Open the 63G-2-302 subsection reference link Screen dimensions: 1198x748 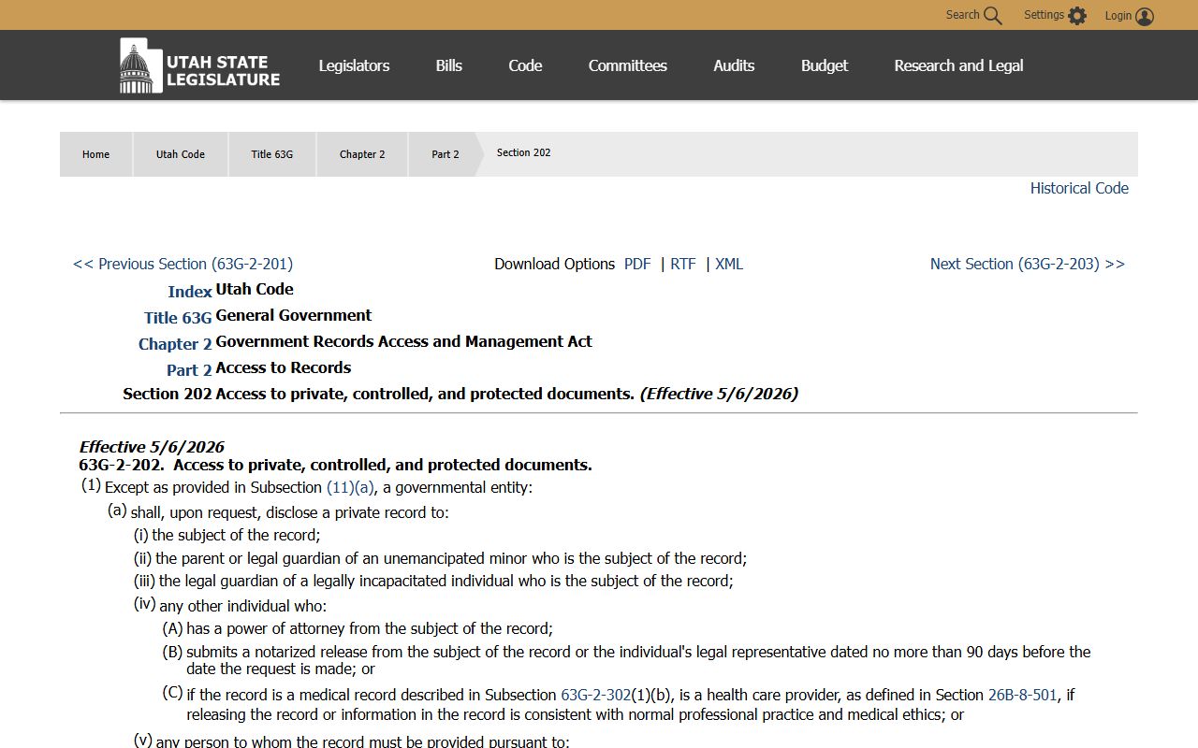[596, 695]
